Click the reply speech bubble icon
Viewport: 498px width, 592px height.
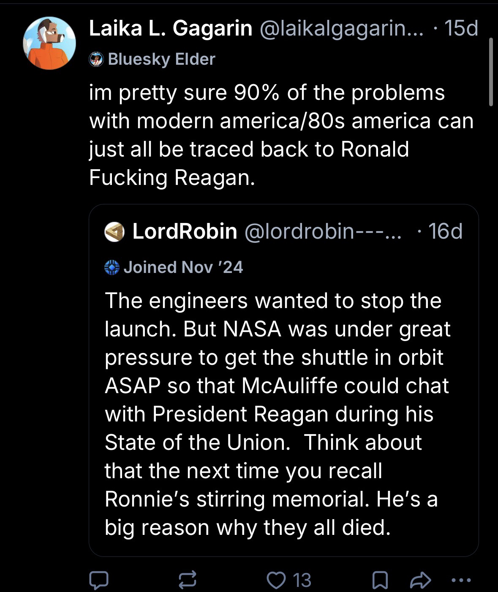(98, 580)
